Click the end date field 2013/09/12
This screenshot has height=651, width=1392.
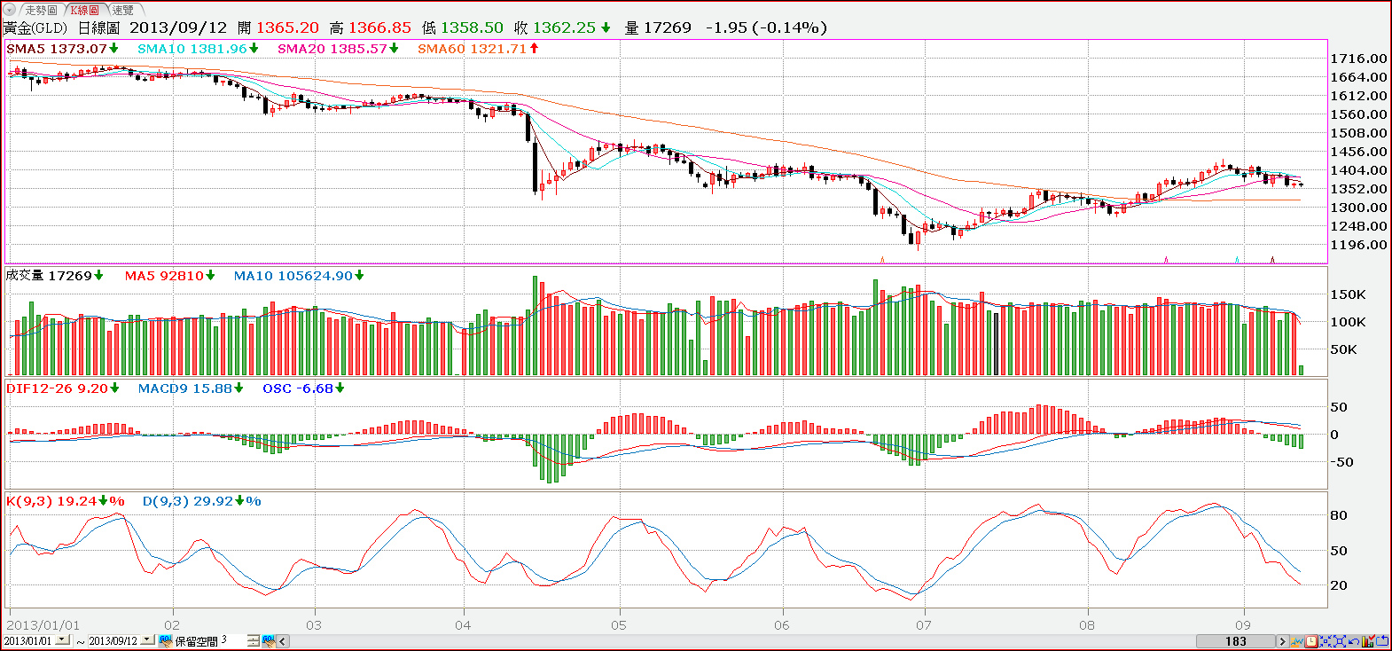[x=113, y=640]
